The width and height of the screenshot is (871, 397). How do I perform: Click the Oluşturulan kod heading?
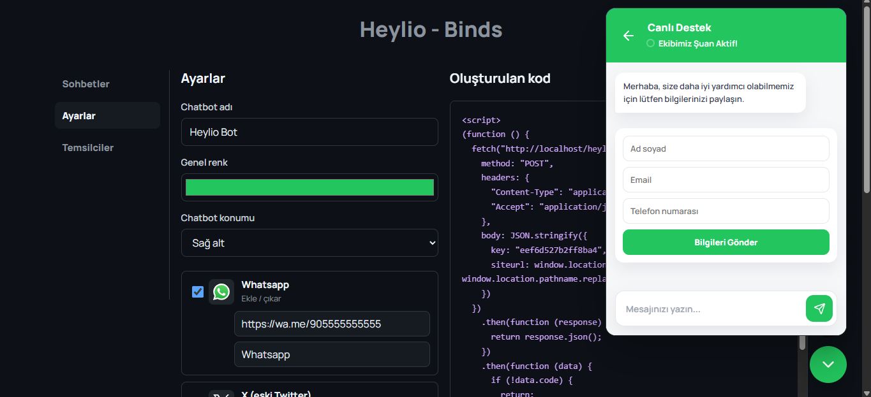pyautogui.click(x=500, y=78)
